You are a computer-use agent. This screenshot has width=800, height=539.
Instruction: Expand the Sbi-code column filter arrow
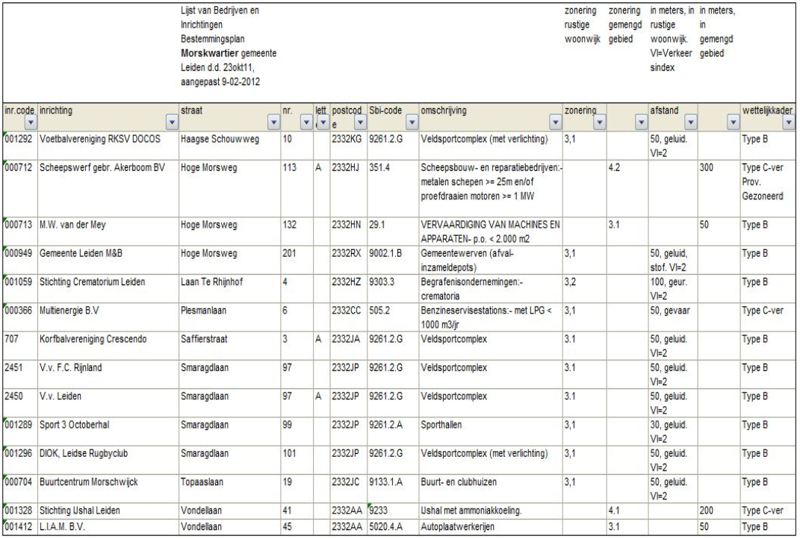pos(412,122)
